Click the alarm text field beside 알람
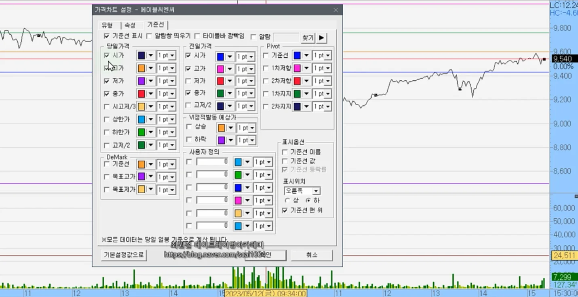The height and width of the screenshot is (297, 578). click(286, 38)
